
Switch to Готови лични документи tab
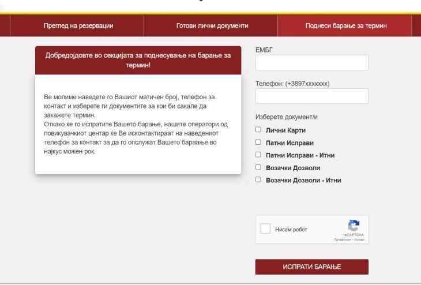point(212,26)
